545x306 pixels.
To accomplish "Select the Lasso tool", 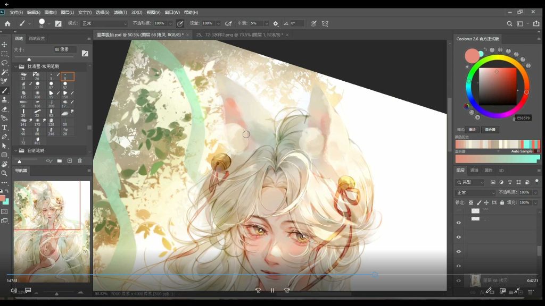I will [4, 63].
